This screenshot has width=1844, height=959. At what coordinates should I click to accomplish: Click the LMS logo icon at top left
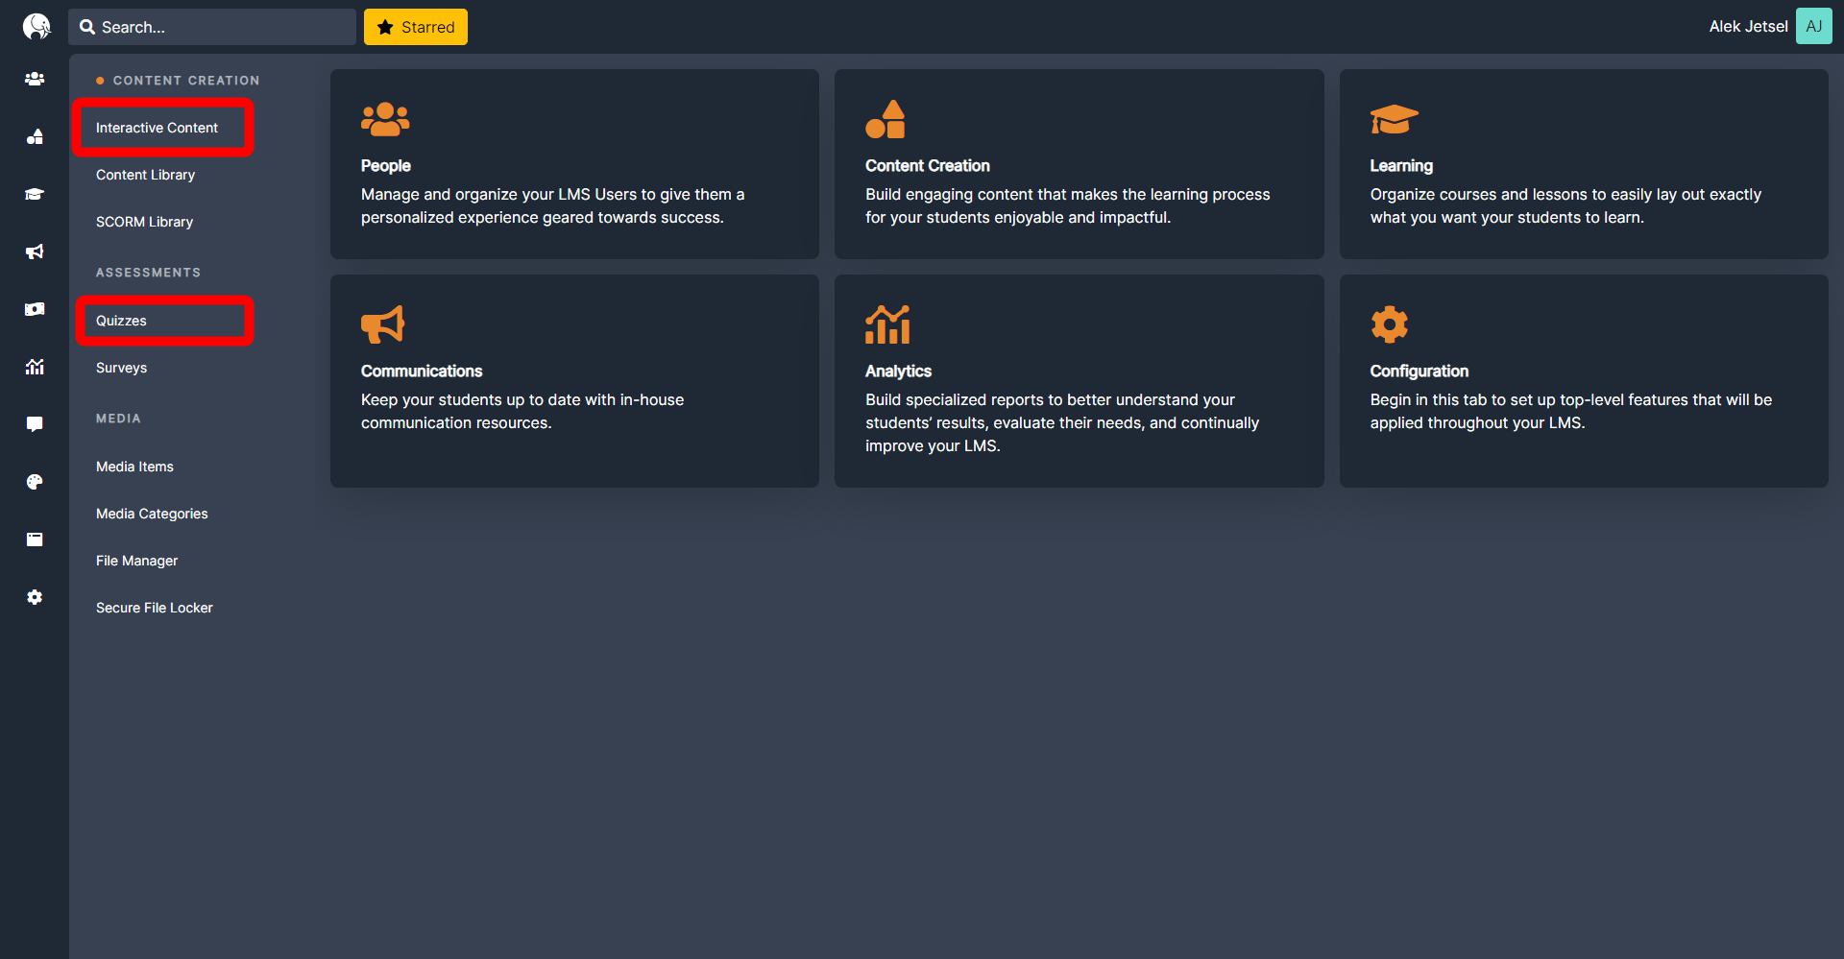[x=36, y=26]
